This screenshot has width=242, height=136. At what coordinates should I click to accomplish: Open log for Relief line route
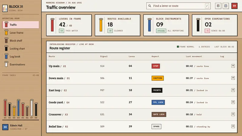[x=233, y=126]
